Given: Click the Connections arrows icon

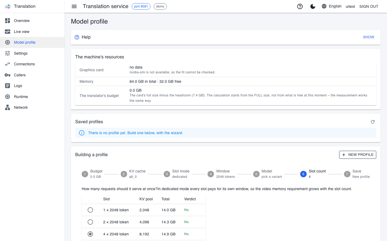Looking at the screenshot, I should [8, 64].
